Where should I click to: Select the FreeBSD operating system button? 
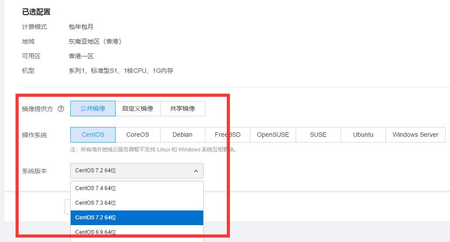click(227, 135)
